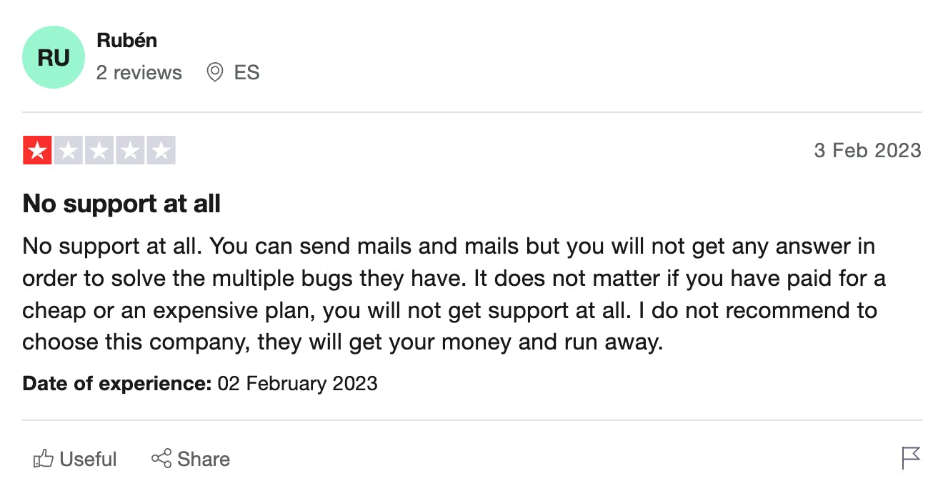Click the ES country code

pyautogui.click(x=246, y=73)
